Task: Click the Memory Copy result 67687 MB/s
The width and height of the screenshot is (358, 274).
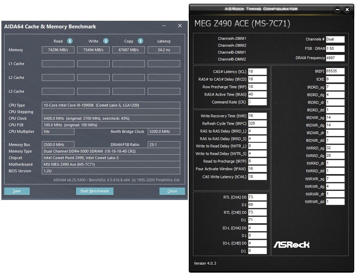Action: pos(129,50)
